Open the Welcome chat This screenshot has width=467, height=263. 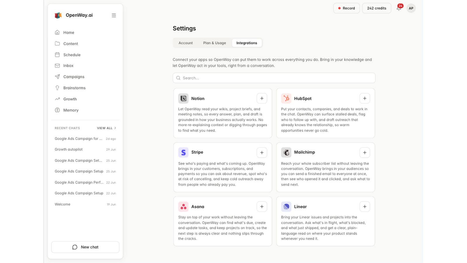[x=85, y=204]
